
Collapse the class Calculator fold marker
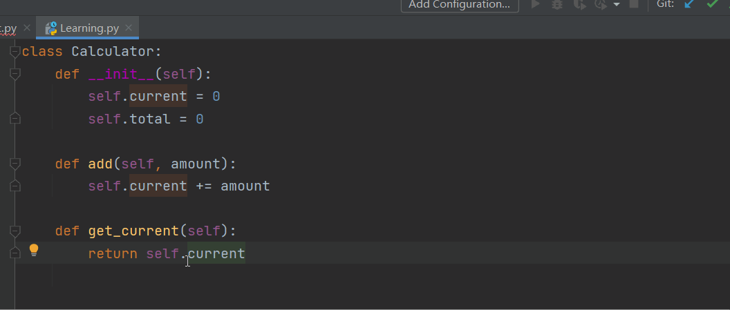[15, 52]
